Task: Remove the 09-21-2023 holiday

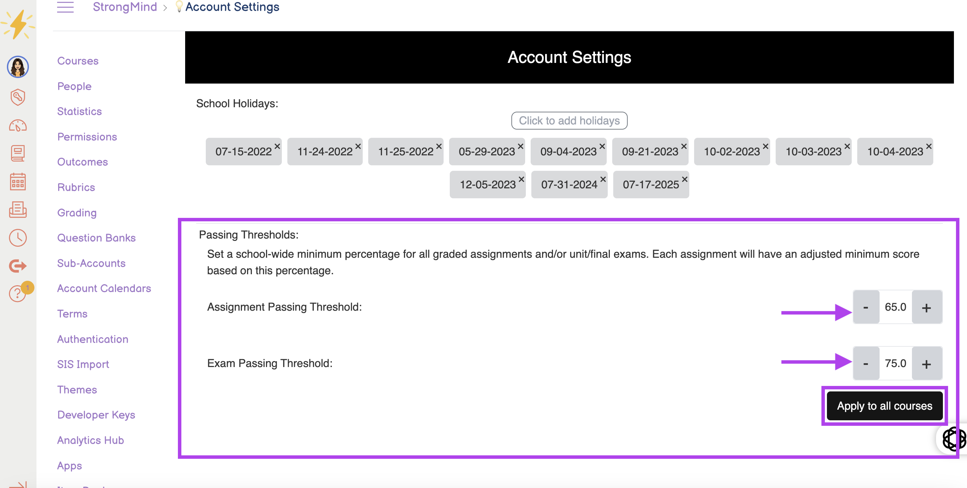Action: (x=683, y=146)
